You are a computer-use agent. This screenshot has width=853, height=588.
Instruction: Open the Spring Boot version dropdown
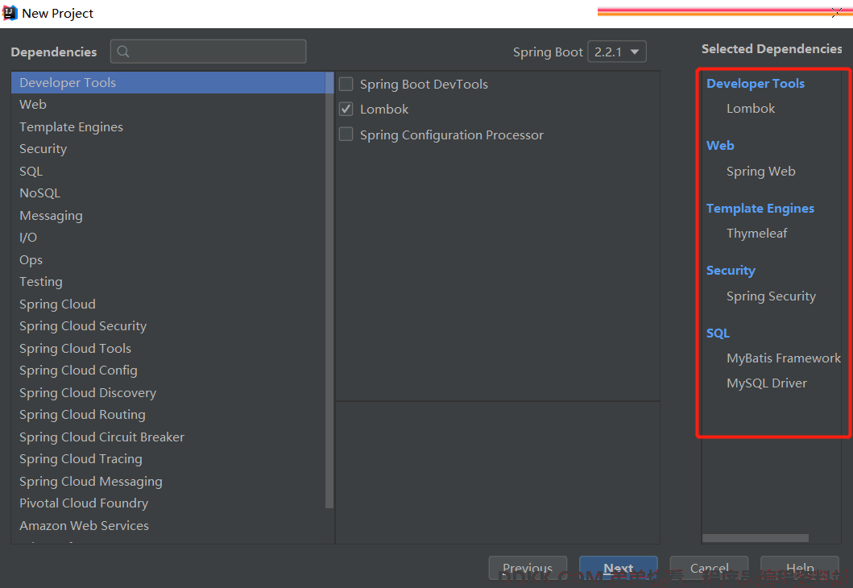617,52
